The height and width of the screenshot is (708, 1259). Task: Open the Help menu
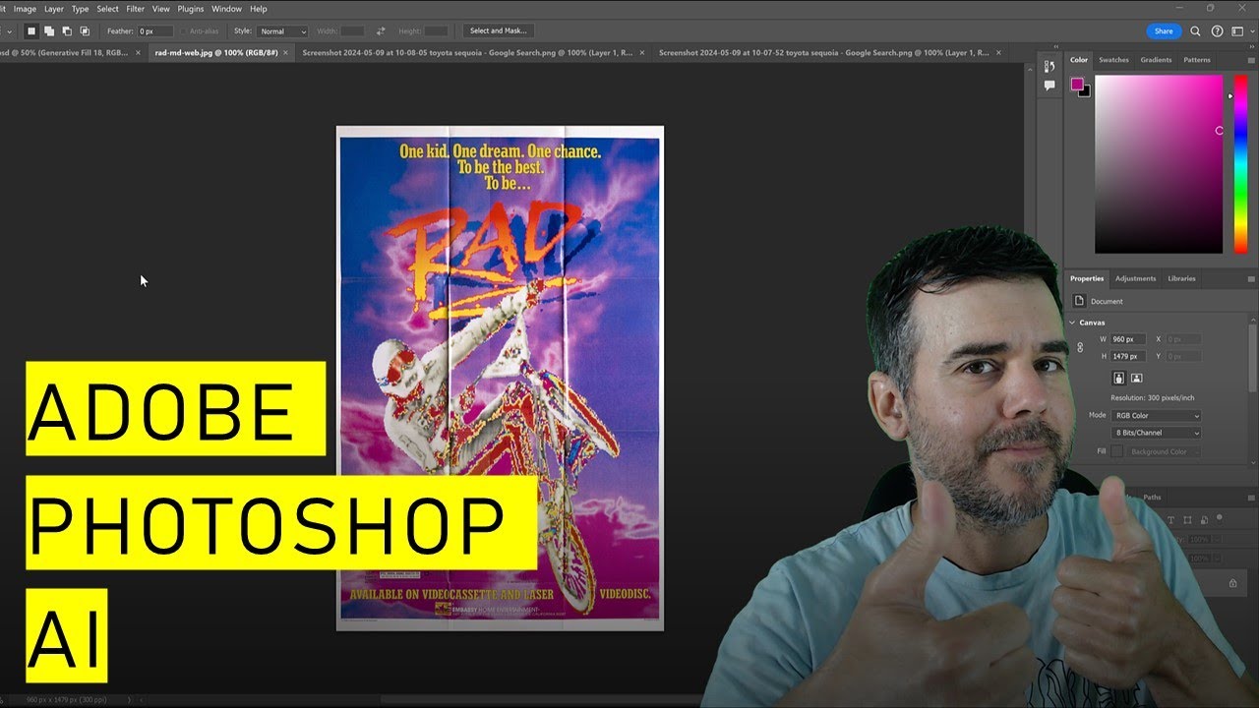[x=259, y=9]
